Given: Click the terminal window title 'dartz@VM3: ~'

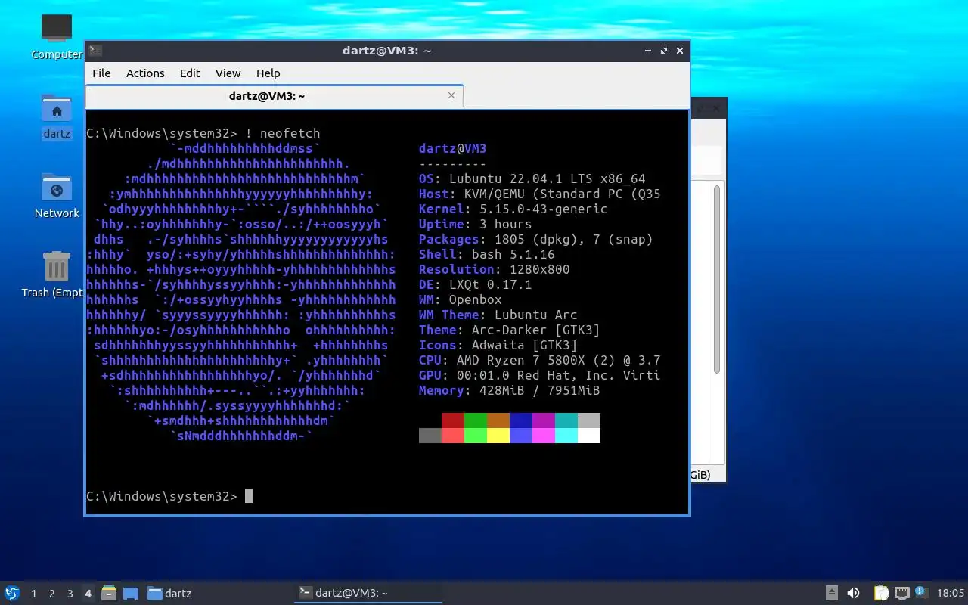Looking at the screenshot, I should pyautogui.click(x=386, y=51).
